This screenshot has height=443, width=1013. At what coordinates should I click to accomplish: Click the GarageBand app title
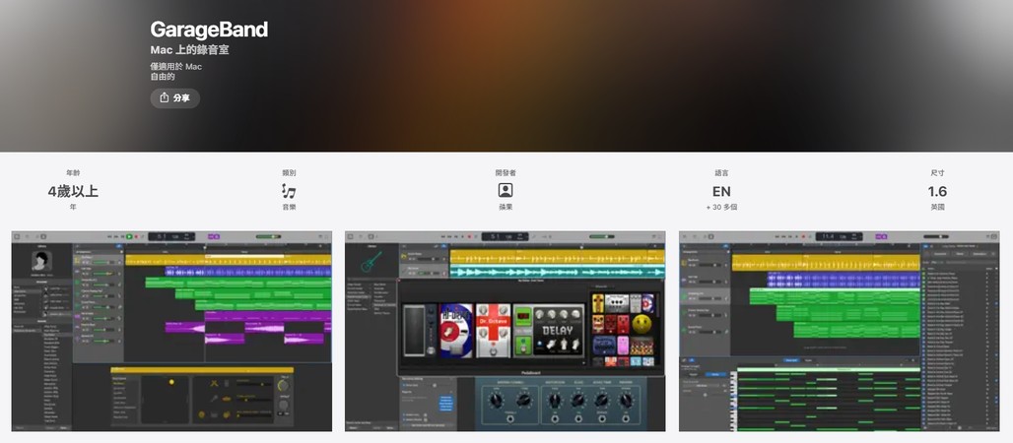209,30
